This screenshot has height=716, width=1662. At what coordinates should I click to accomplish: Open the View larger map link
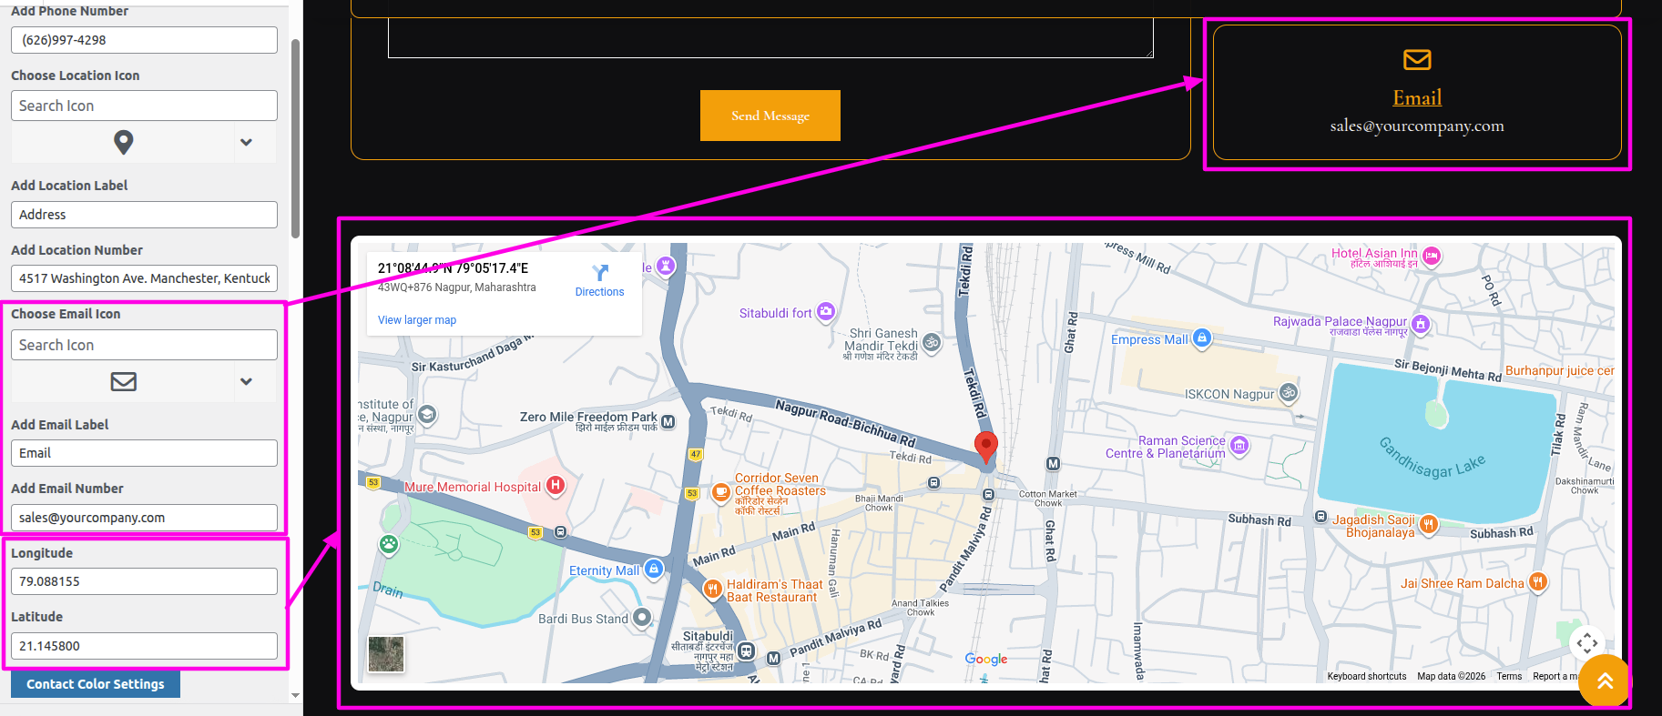click(417, 320)
